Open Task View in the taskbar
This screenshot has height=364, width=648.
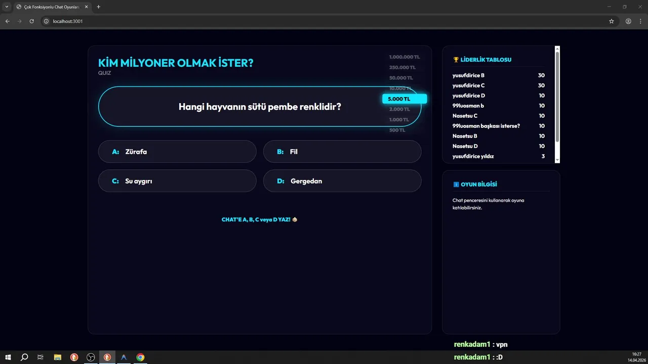tap(40, 357)
